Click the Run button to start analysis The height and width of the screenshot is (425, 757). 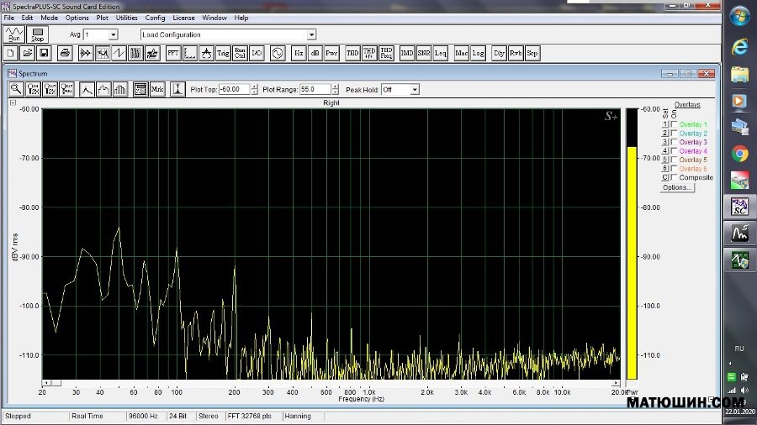coord(14,34)
